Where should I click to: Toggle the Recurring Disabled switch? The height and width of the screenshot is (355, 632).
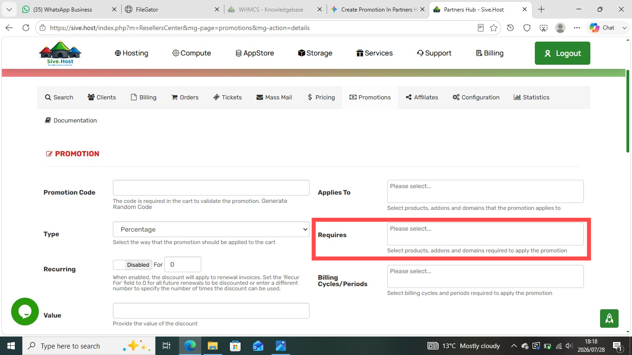pyautogui.click(x=132, y=265)
